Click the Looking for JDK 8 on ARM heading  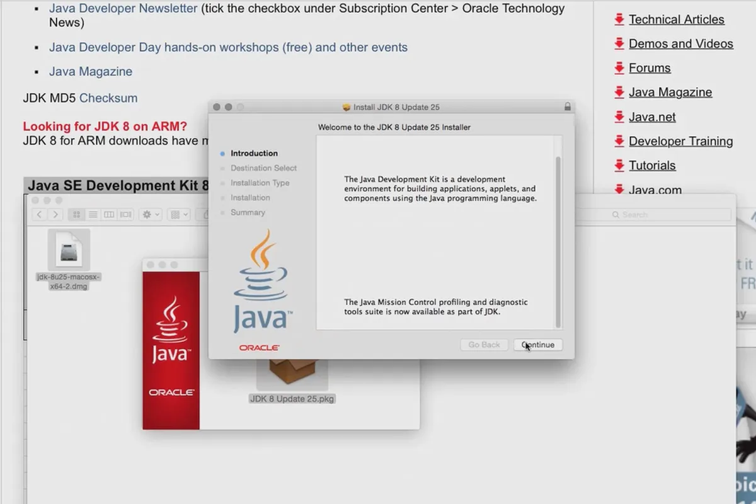coord(105,127)
